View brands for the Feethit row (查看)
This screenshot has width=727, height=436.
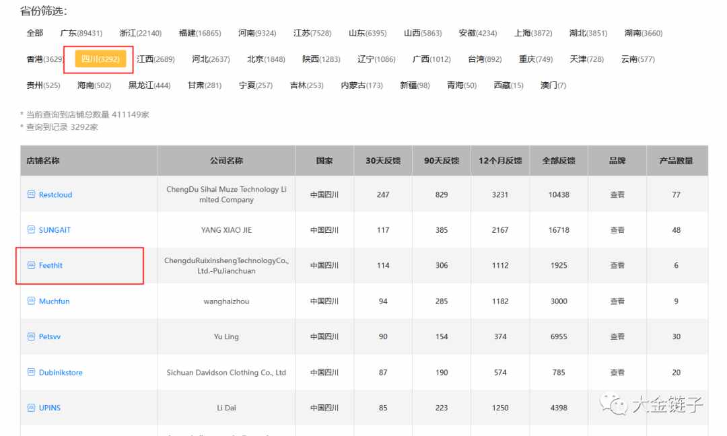click(617, 266)
